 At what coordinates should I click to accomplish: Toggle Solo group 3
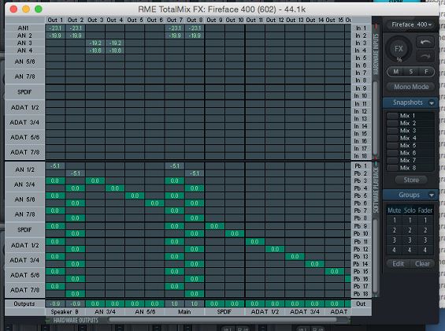[410, 240]
